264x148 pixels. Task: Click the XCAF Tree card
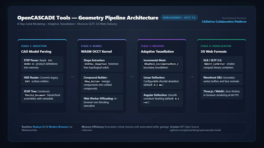(42, 95)
